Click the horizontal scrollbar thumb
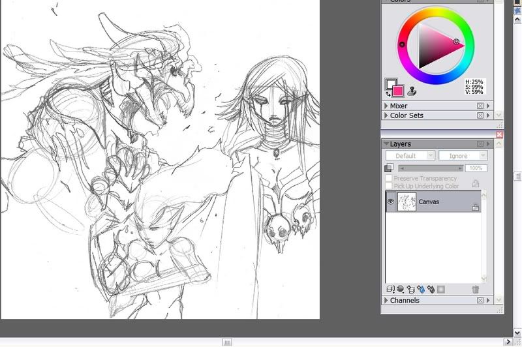This screenshot has height=347, width=522. 227,342
